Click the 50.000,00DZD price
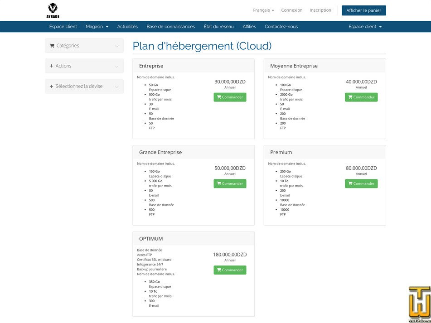This screenshot has width=431, height=323. (x=230, y=168)
